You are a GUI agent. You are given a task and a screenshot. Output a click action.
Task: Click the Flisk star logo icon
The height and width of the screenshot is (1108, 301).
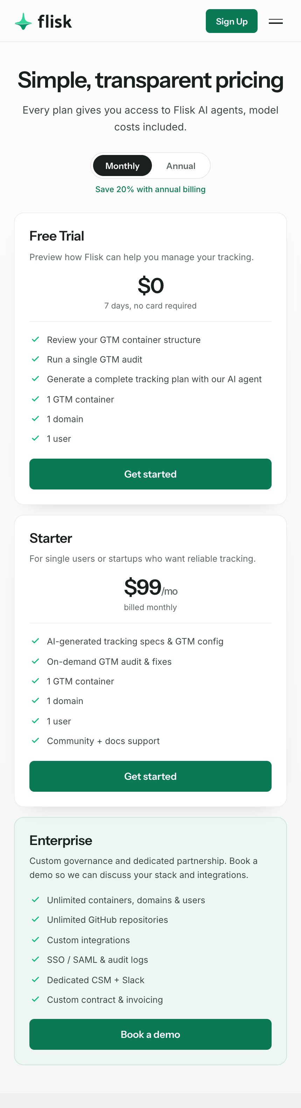23,21
